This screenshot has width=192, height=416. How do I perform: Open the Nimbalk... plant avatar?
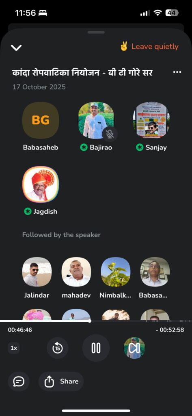pyautogui.click(x=116, y=272)
